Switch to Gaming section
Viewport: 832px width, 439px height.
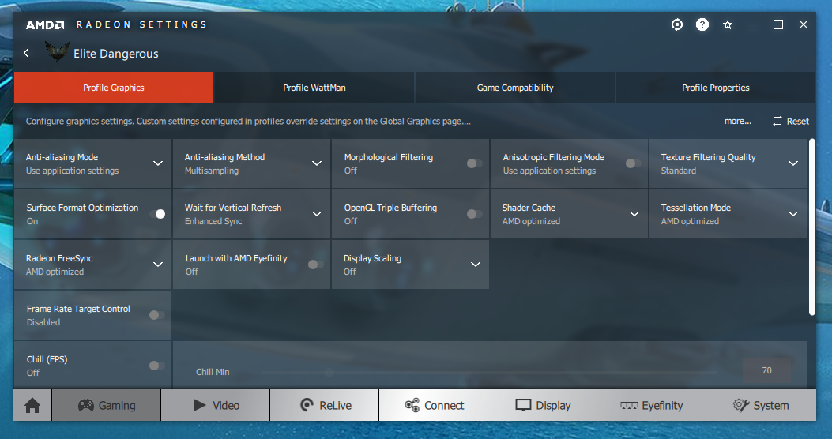(x=106, y=405)
